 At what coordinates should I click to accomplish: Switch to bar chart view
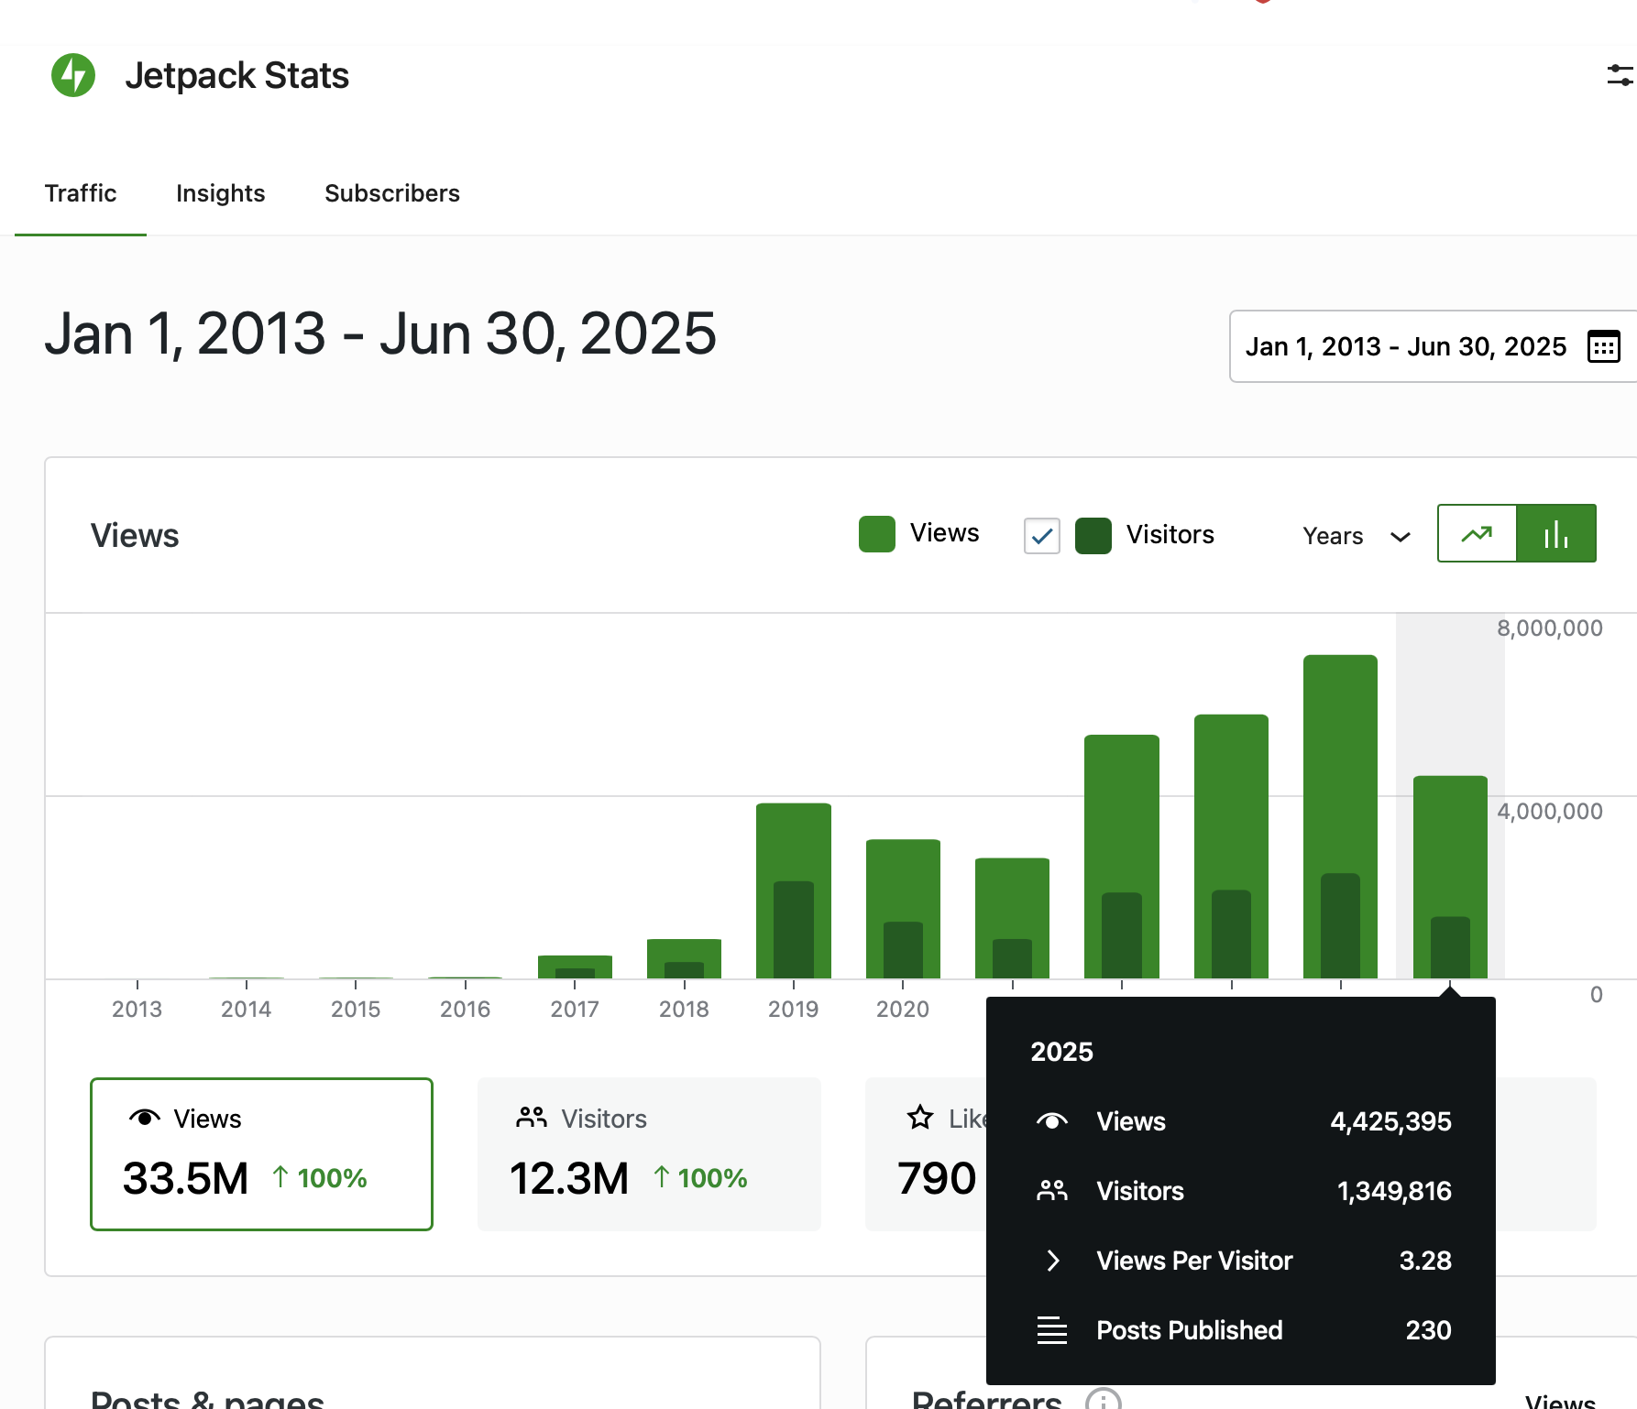[1556, 533]
